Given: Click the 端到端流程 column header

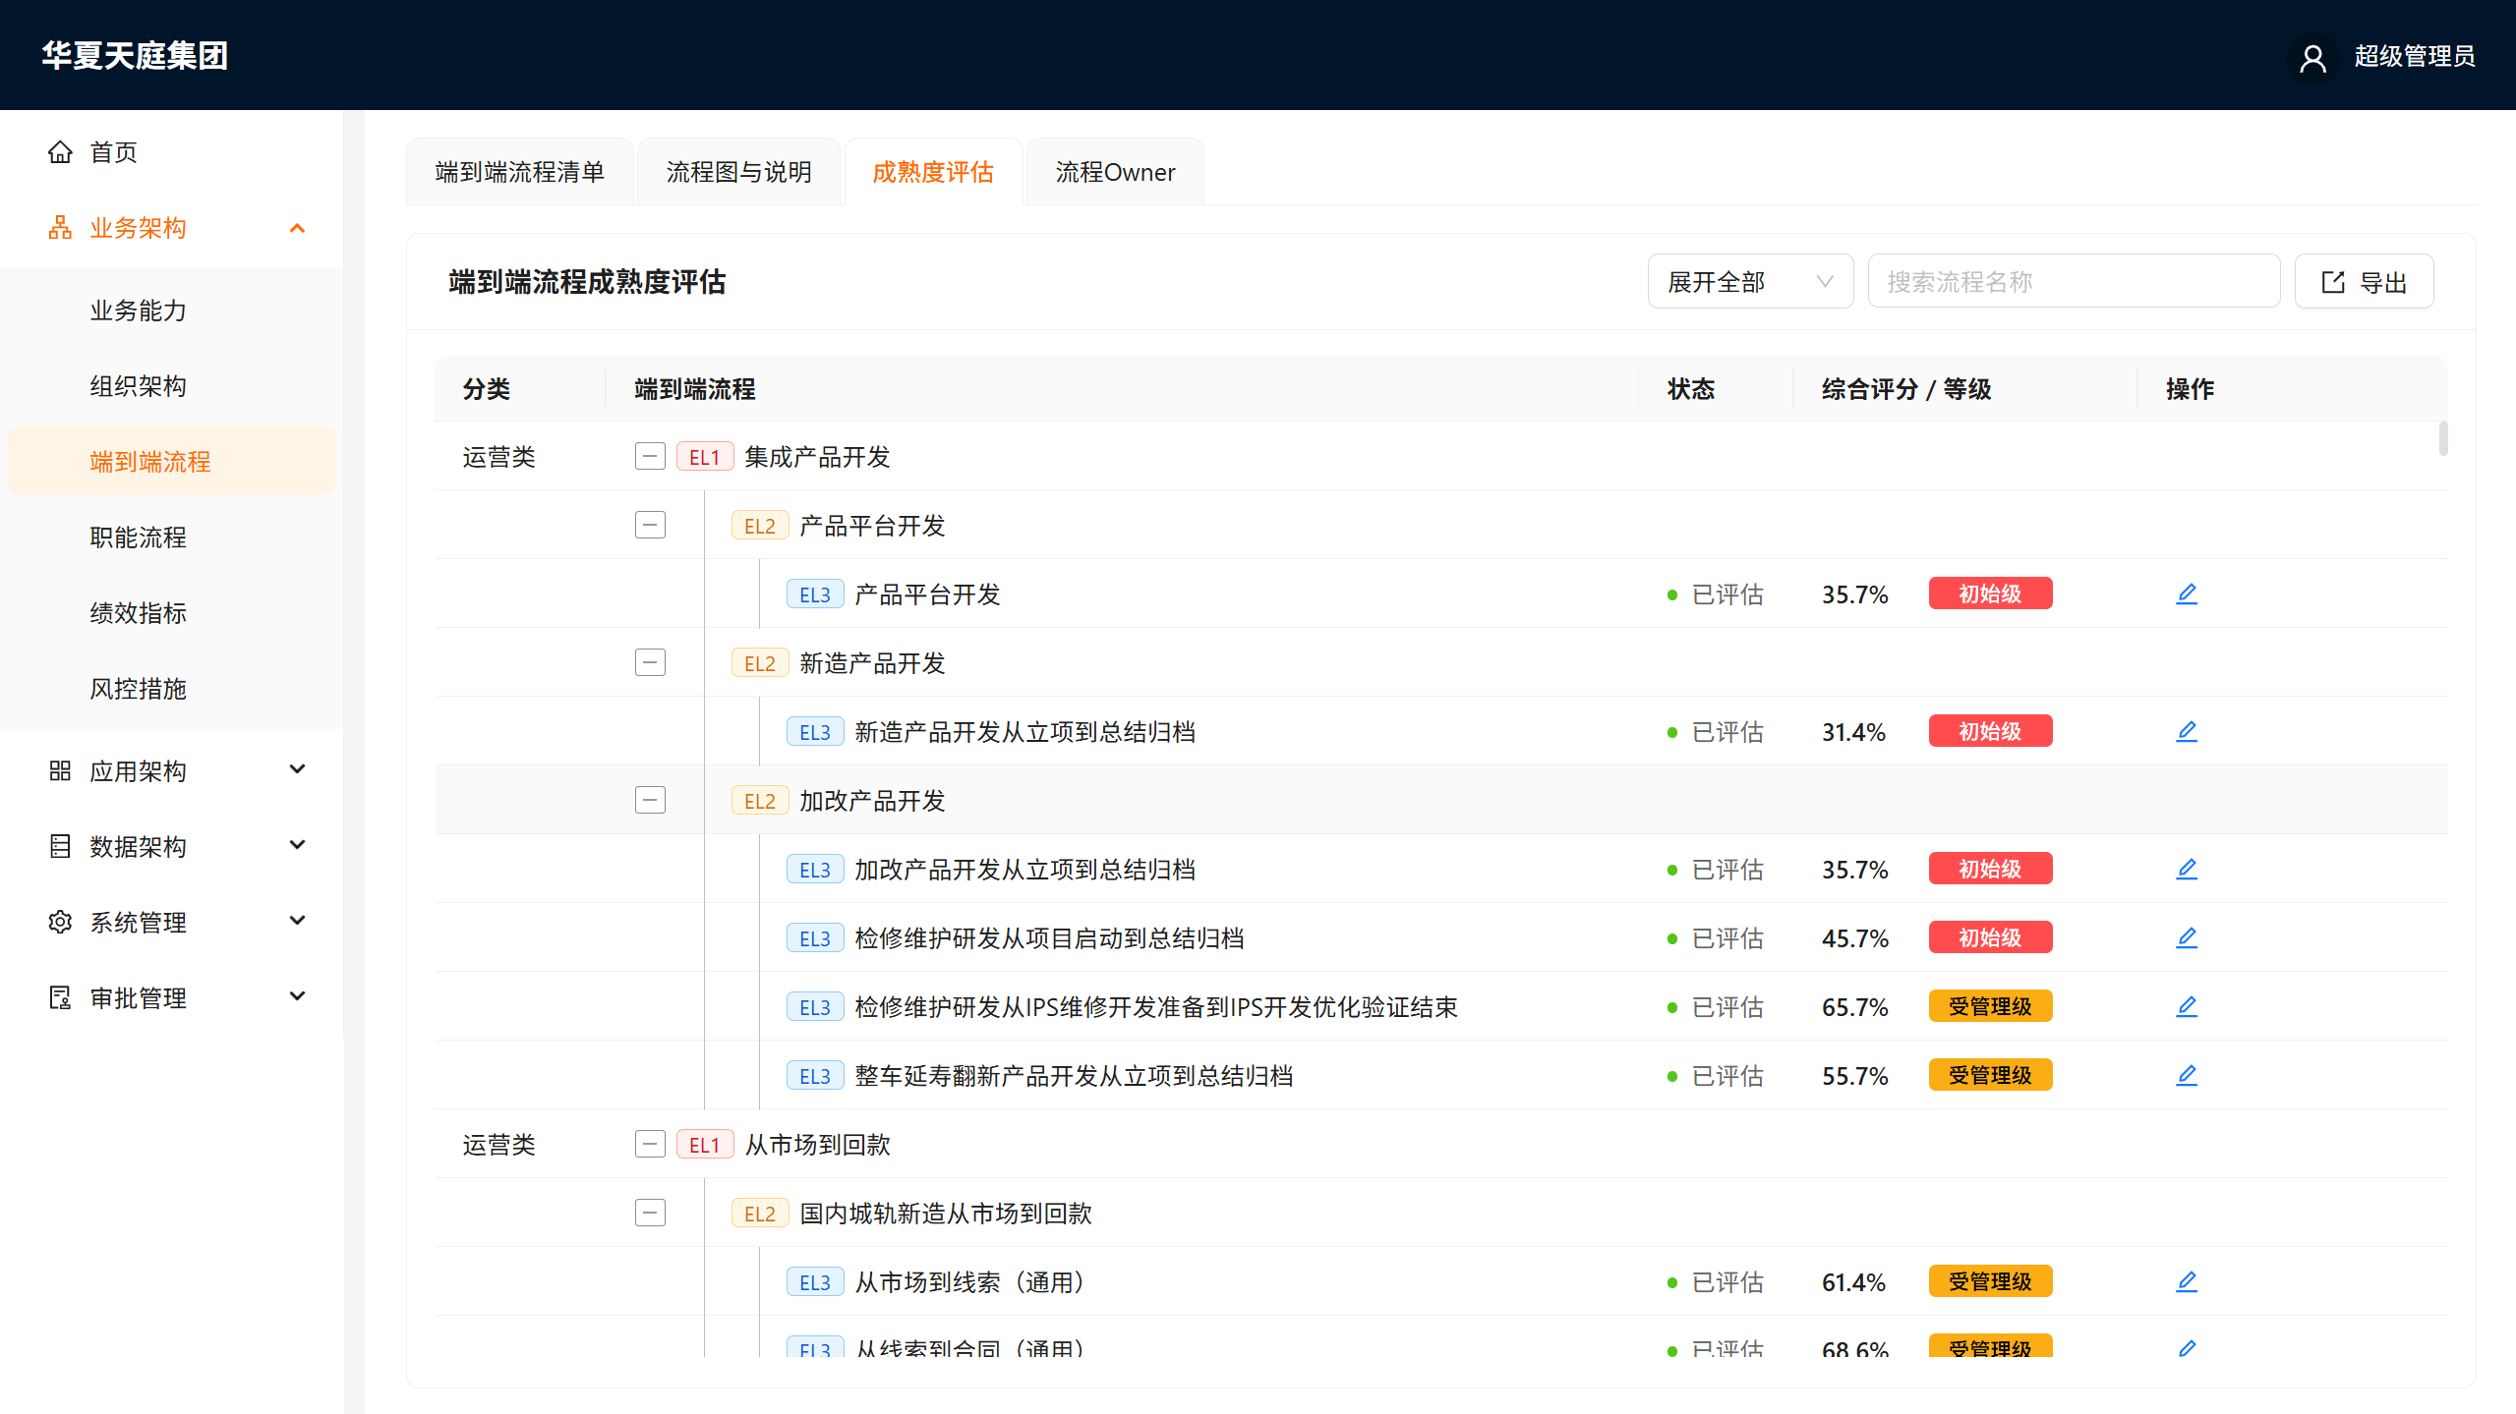Looking at the screenshot, I should tap(694, 389).
